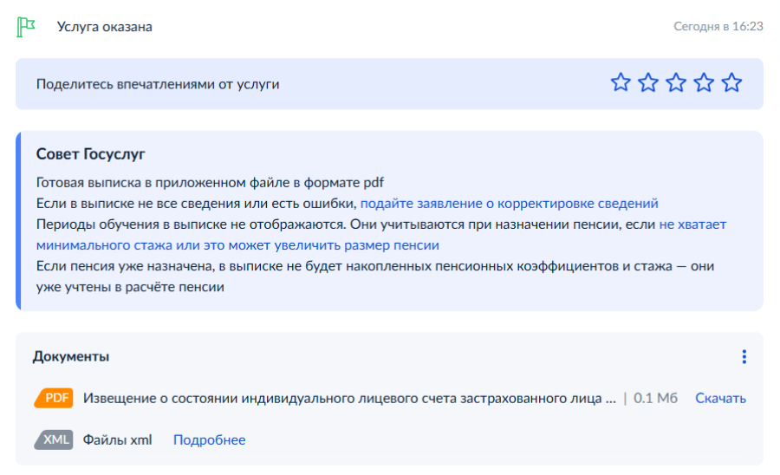This screenshot has width=780, height=475.
Task: Click the "0.1 Мб" file size text
Action: pos(655,398)
